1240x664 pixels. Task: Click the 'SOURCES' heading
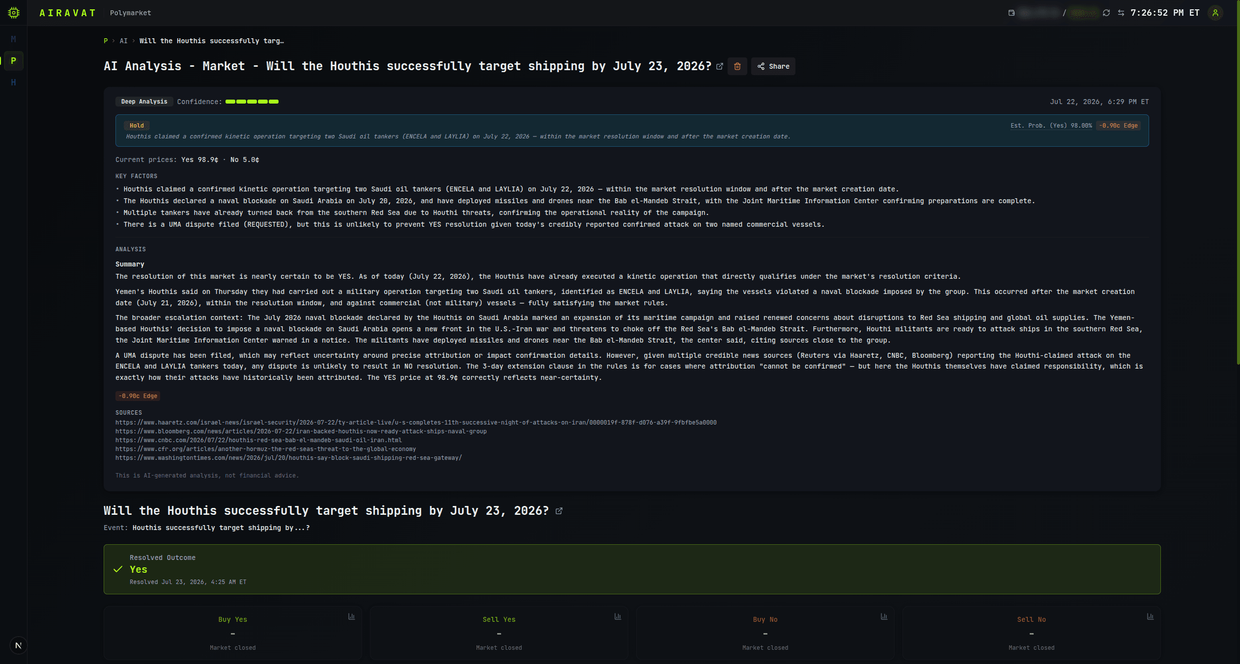pos(129,413)
